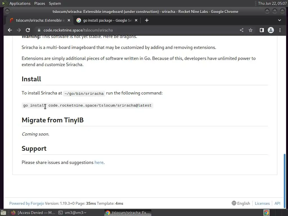Click the Migrate from TinyIB heading

(53, 120)
